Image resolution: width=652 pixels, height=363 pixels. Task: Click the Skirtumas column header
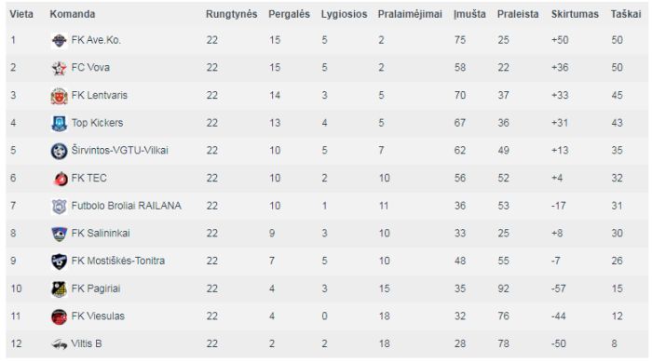575,14
